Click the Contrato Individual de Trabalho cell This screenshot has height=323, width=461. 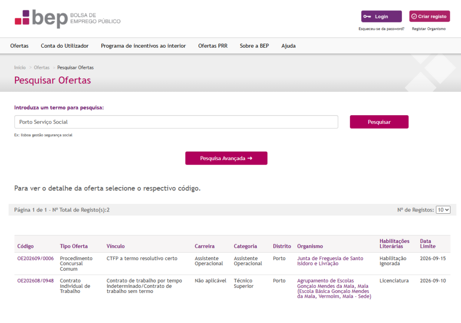[75, 286]
